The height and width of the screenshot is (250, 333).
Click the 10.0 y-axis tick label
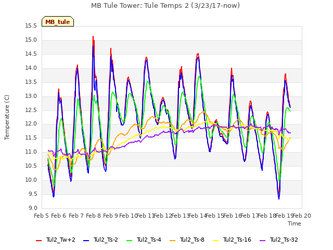tap(31, 180)
